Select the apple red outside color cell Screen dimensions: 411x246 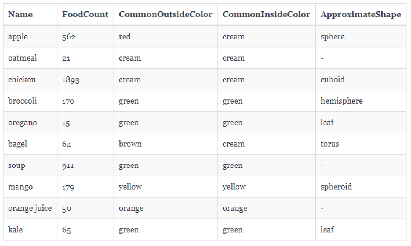(x=125, y=36)
